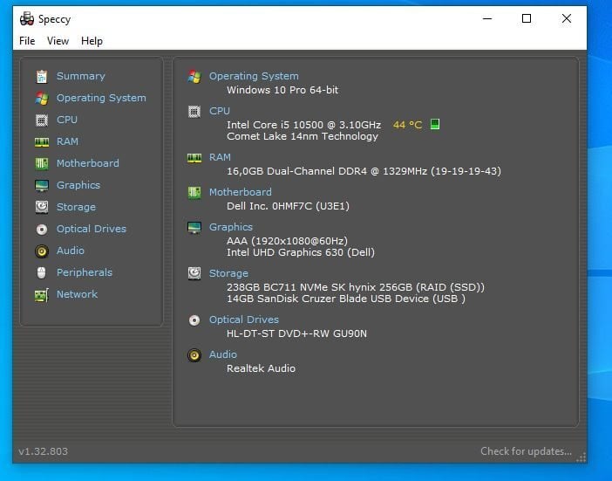Click the 238GB BC711 NVMe SK hynix line
The height and width of the screenshot is (481, 612).
pyautogui.click(x=356, y=287)
